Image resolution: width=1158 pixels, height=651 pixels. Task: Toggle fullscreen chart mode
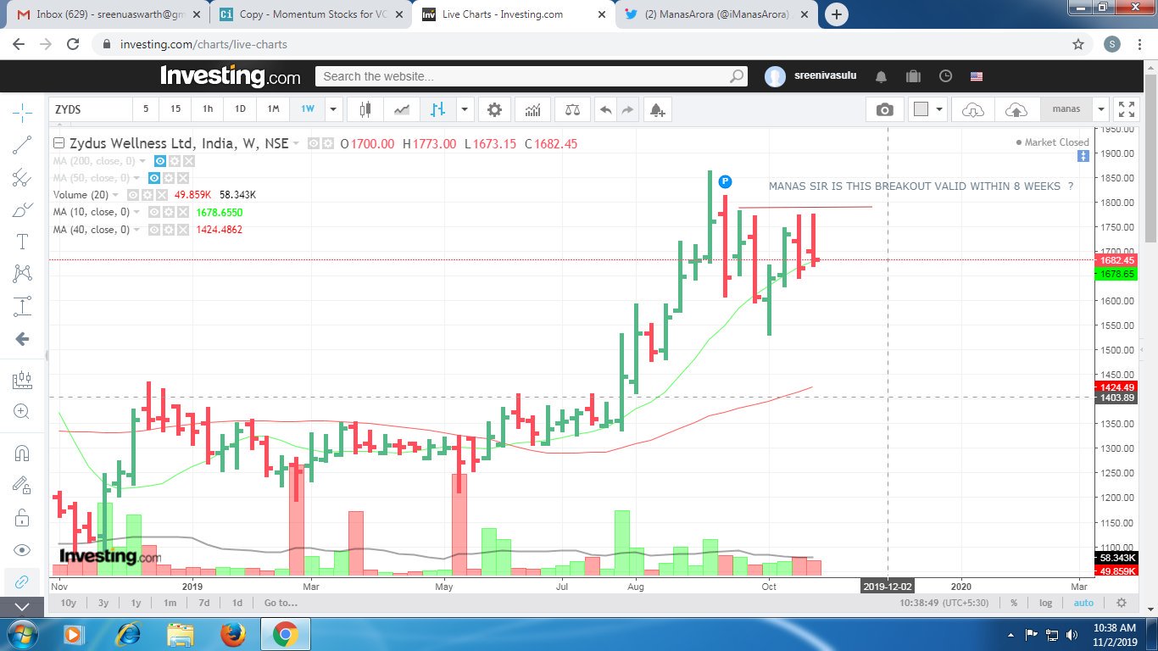click(1127, 109)
